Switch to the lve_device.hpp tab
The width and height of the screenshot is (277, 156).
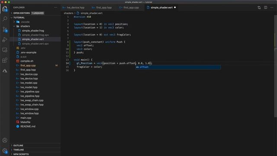pyautogui.click(x=74, y=8)
